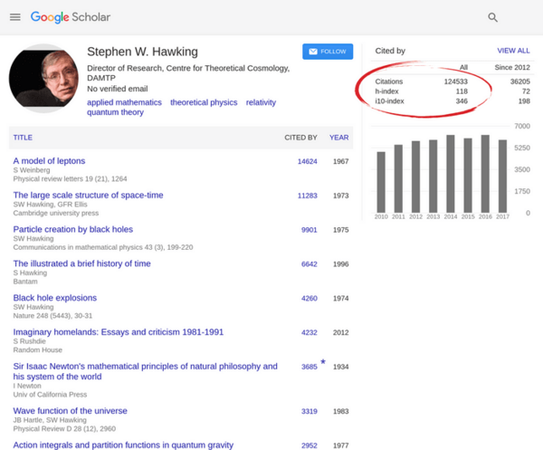Click the total citations value 124533
This screenshot has width=543, height=450.
point(456,81)
